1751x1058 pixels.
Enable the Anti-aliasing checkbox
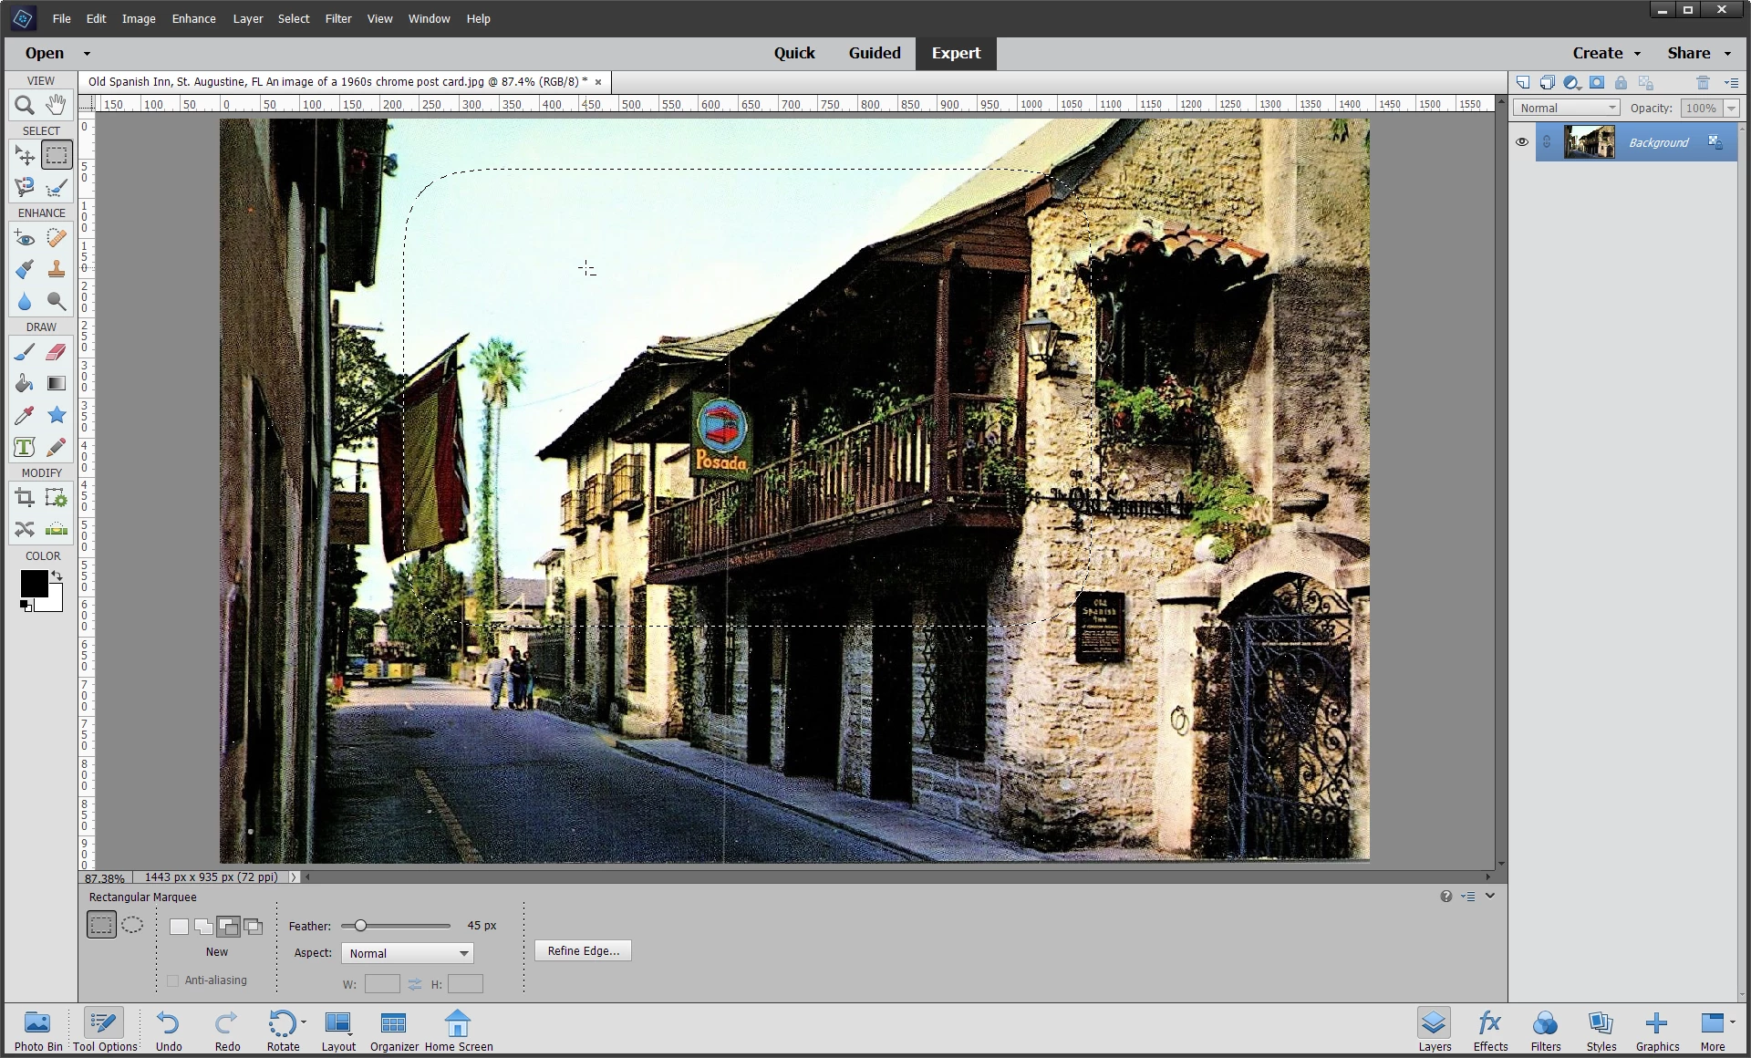tap(173, 980)
